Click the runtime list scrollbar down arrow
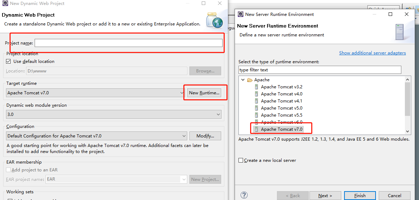Viewport: 419px width, 200px height. click(407, 131)
